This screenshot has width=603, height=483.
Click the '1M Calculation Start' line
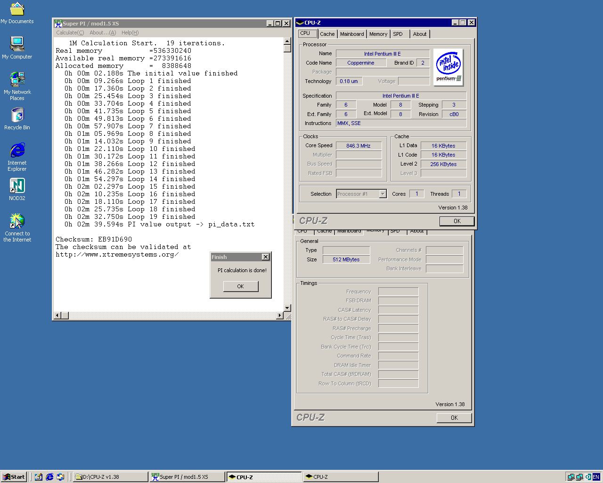tap(147, 43)
